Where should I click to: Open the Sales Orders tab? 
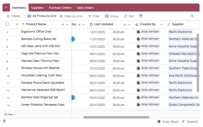pos(85,8)
